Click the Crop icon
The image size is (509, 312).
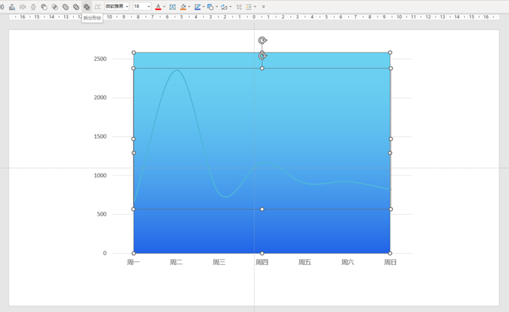tap(239, 7)
